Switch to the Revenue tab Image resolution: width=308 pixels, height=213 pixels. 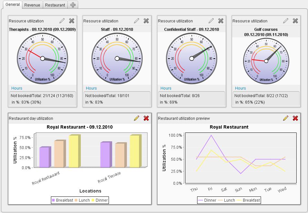pos(32,5)
